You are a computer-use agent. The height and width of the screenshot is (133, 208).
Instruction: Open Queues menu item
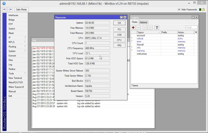click(17, 56)
